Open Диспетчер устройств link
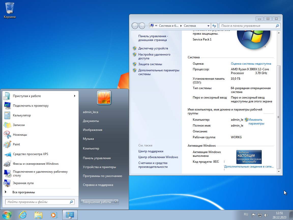 (153, 48)
